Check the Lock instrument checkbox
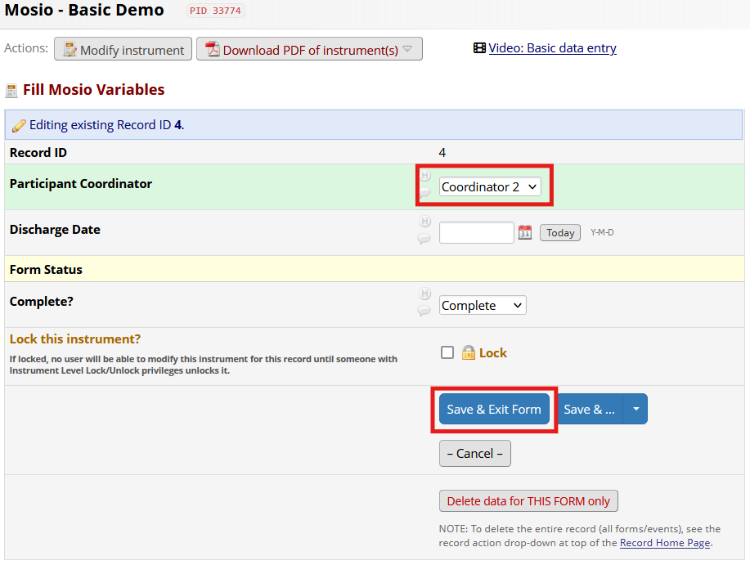This screenshot has height=565, width=750. (447, 352)
